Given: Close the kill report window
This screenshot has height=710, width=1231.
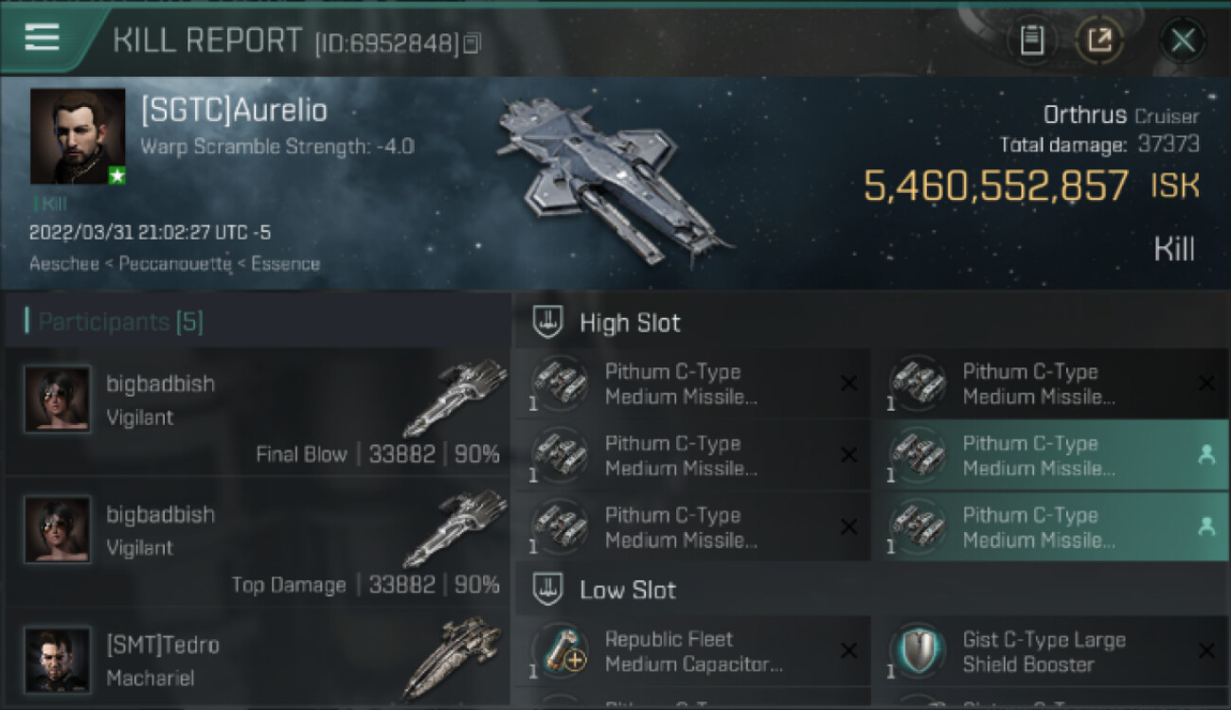Looking at the screenshot, I should 1183,40.
